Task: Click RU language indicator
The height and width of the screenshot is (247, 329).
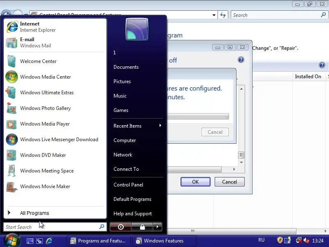Action: point(261,240)
